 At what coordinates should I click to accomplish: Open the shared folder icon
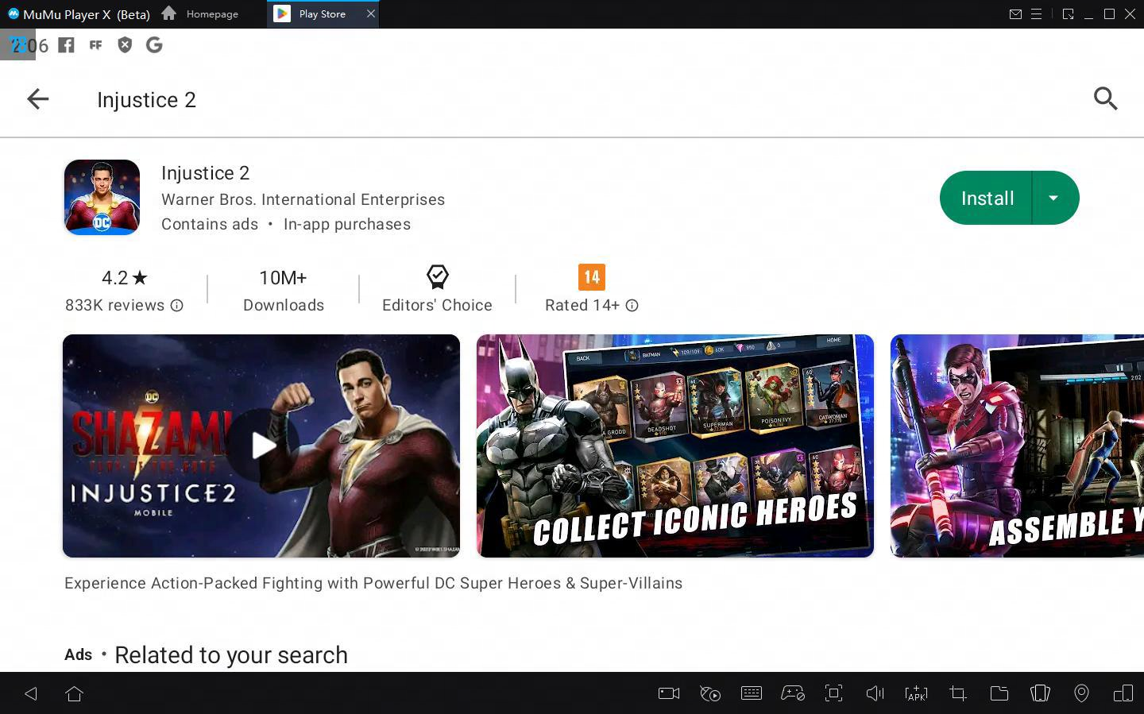pyautogui.click(x=999, y=693)
